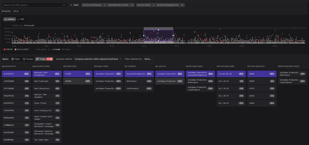Switch to the RED chart view
Viewport: 309px width, 145px height.
click(21, 19)
